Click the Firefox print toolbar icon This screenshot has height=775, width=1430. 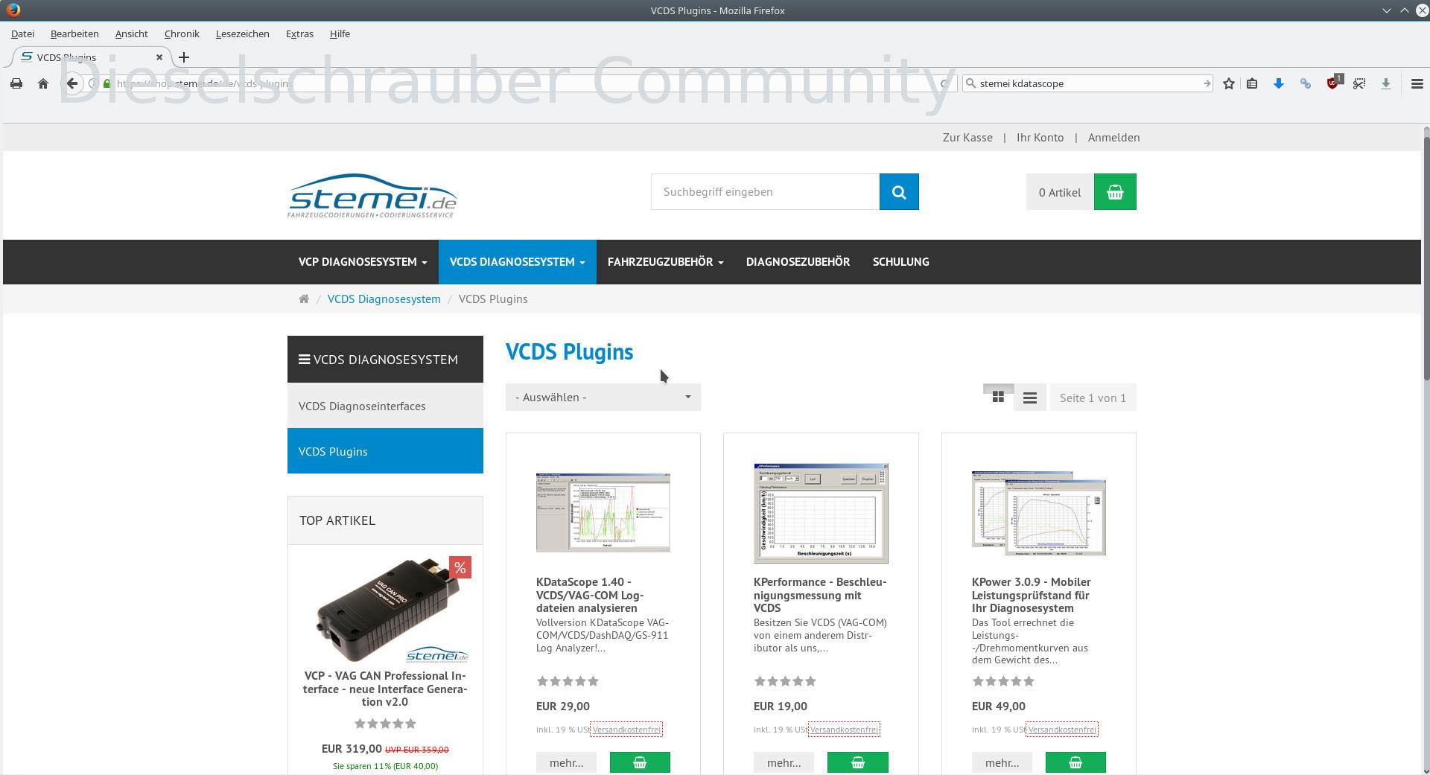[16, 83]
